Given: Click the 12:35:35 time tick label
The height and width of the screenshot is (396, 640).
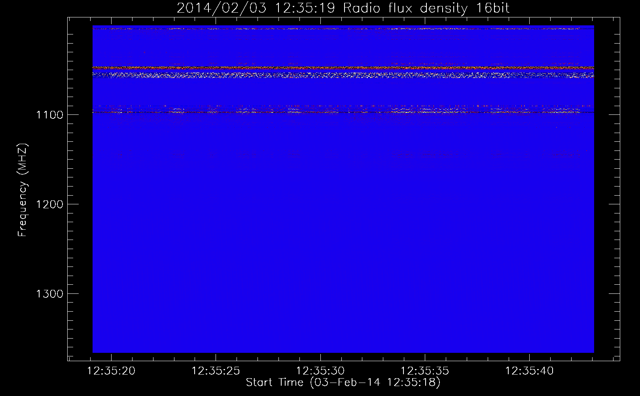Looking at the screenshot, I should tap(425, 371).
